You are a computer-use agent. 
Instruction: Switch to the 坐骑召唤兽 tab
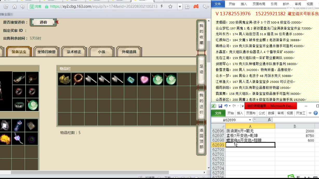[x=46, y=52]
